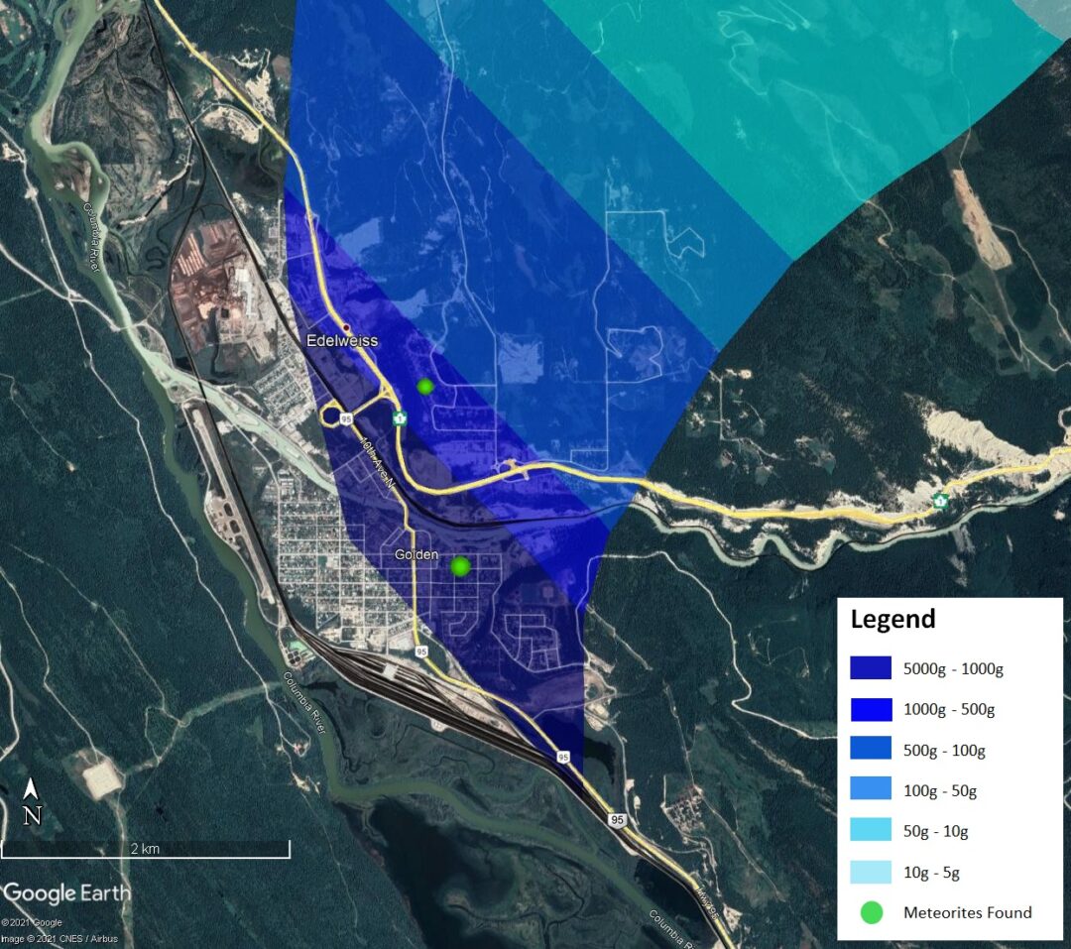Select the 100g - 50g legend swatch

(870, 789)
